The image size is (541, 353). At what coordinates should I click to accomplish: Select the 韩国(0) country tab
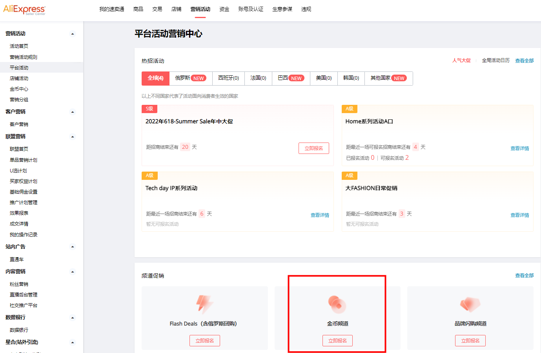(x=351, y=78)
